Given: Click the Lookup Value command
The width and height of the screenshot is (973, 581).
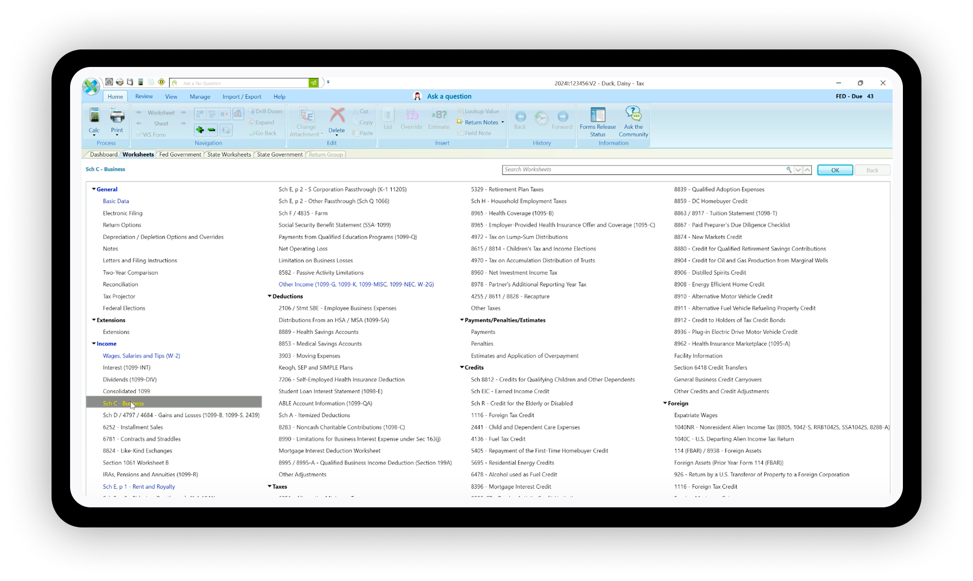Looking at the screenshot, I should (x=478, y=111).
